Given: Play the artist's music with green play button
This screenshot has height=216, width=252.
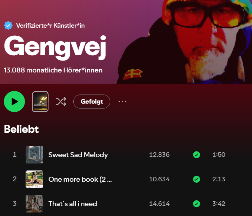Looking at the screenshot, I should point(14,102).
